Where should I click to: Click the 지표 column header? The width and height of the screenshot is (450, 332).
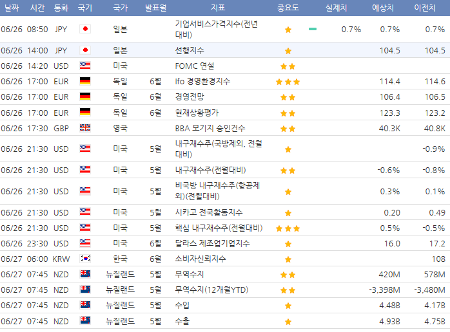(218, 8)
